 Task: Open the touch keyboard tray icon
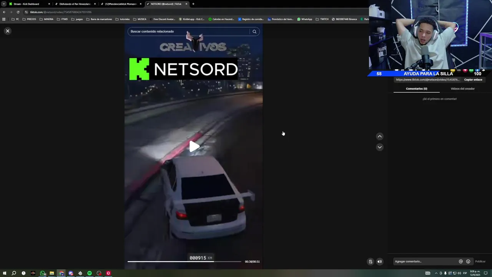(427, 273)
